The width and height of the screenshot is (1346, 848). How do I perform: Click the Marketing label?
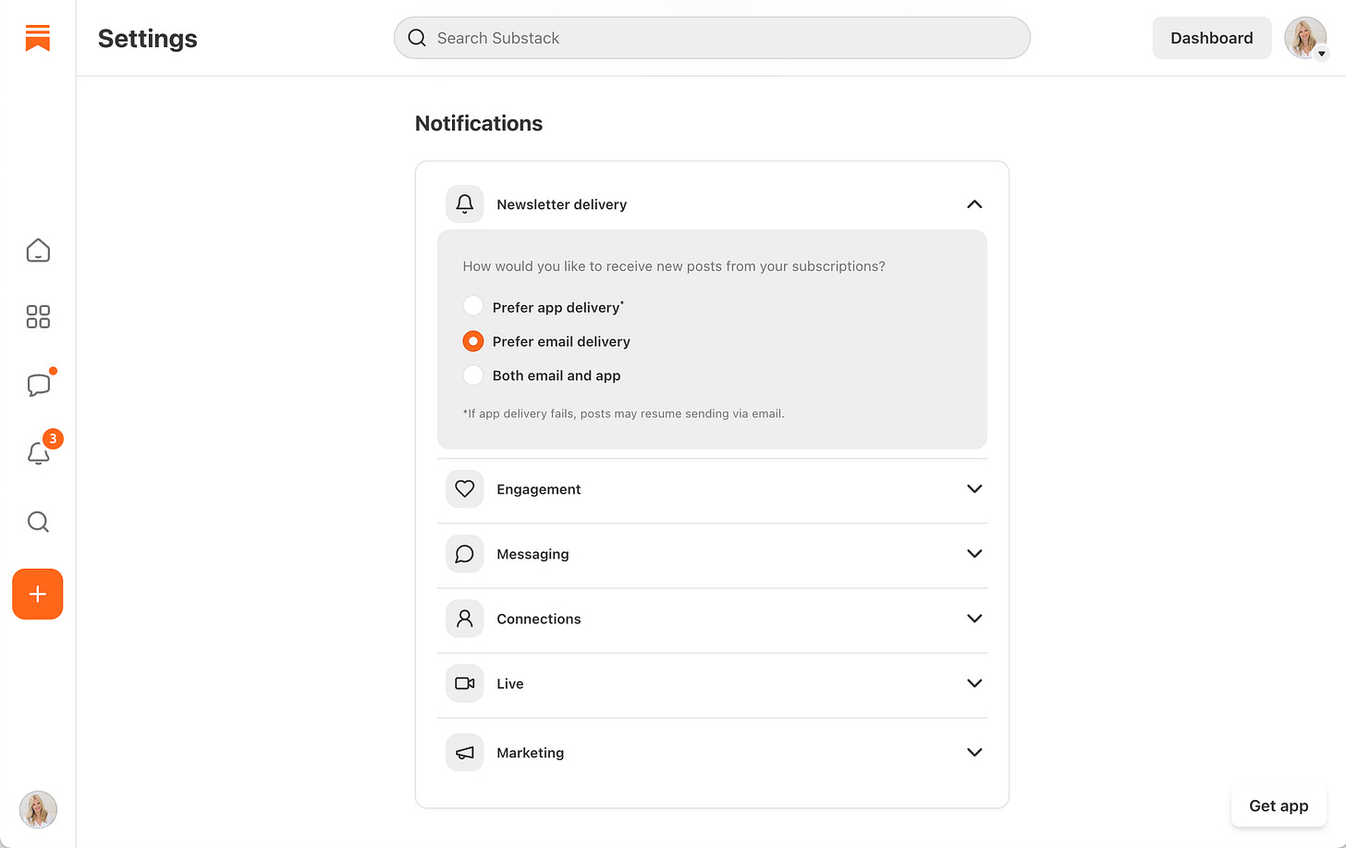[x=530, y=753]
